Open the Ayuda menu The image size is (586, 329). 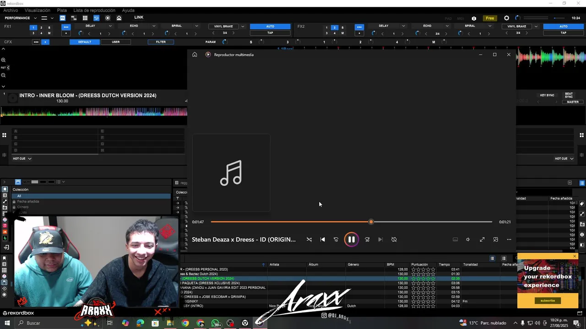128,10
